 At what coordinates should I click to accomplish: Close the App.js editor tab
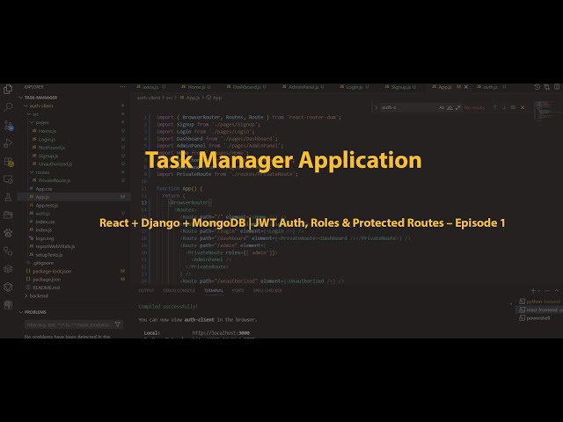[x=466, y=87]
